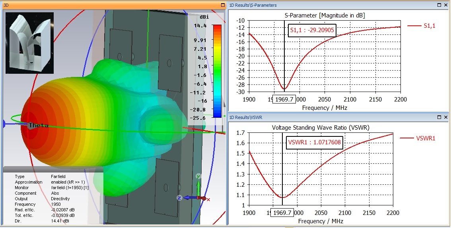Click the S1,1 legend entry

422,26
